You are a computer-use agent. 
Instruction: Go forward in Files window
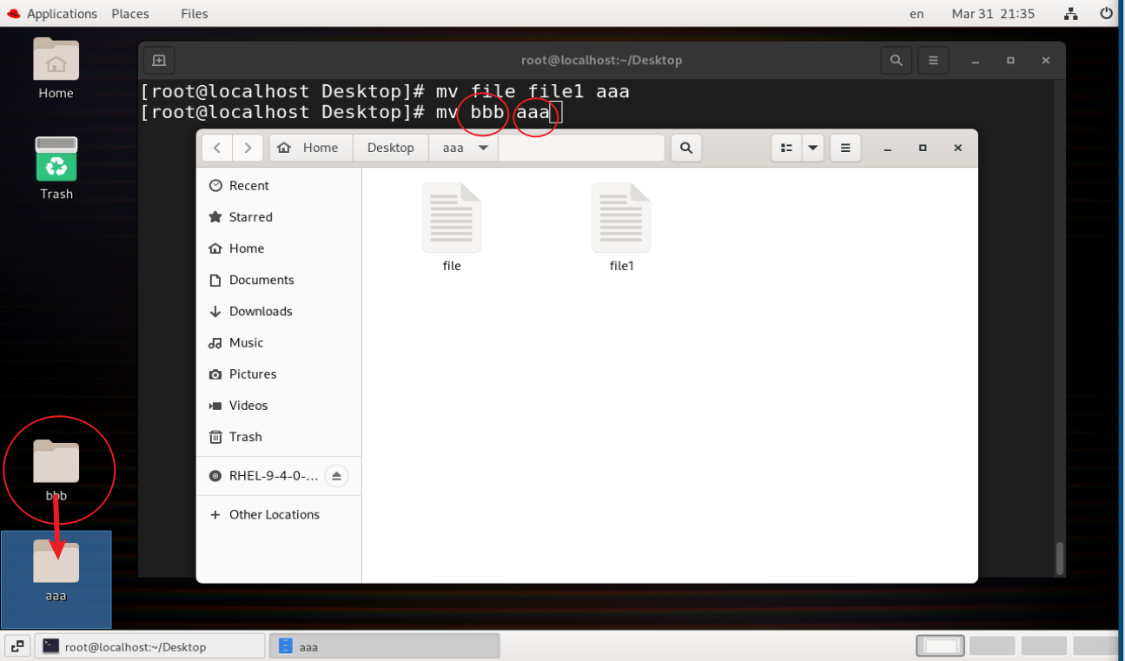coord(248,148)
